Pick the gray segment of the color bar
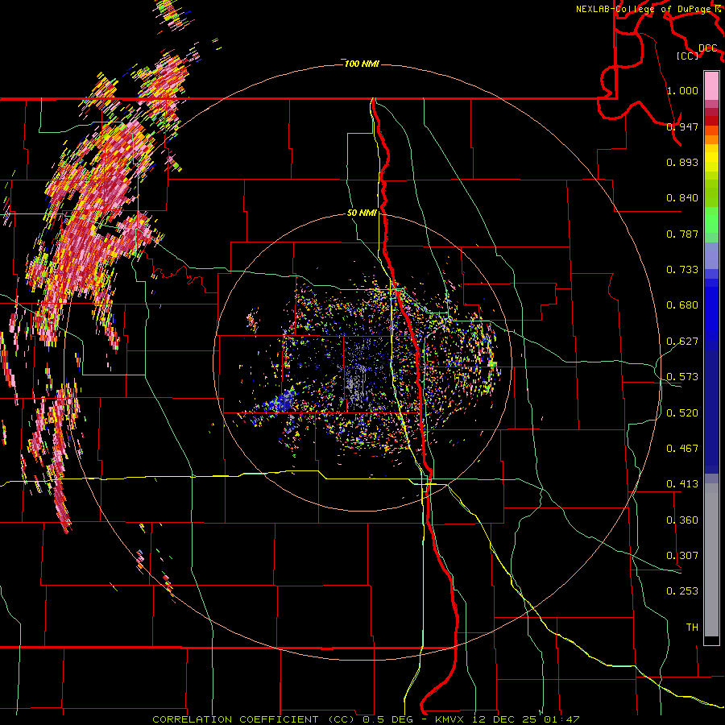The image size is (725, 725). coord(711,560)
